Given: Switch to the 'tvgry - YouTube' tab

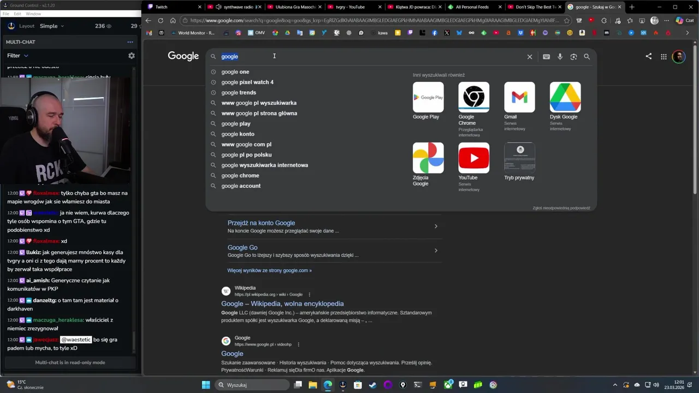Looking at the screenshot, I should pos(354,7).
